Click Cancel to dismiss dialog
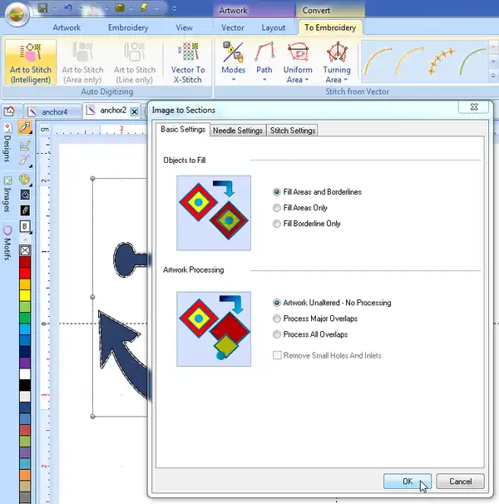The height and width of the screenshot is (504, 499). pos(460,482)
